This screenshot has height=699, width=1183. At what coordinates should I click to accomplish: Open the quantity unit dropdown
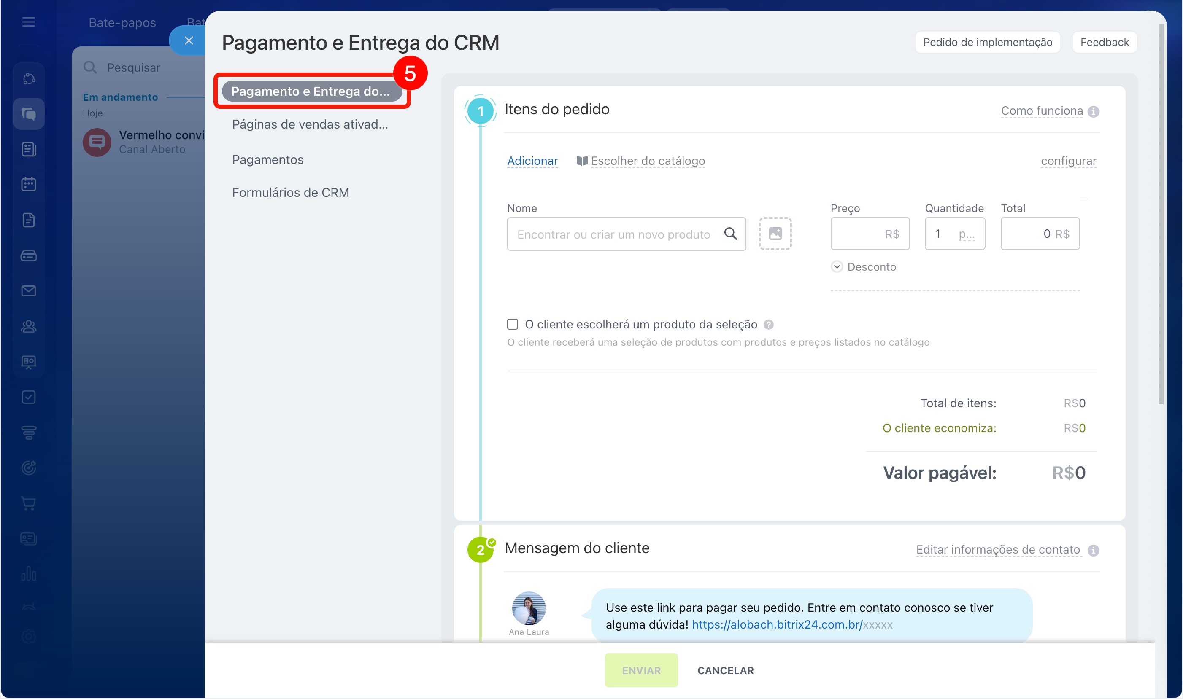click(x=967, y=234)
